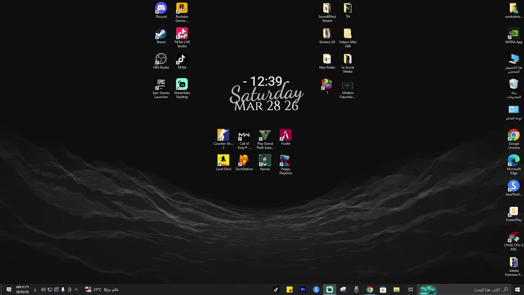The image size is (524, 295).
Task: Select the New folder icon
Action: (327, 61)
